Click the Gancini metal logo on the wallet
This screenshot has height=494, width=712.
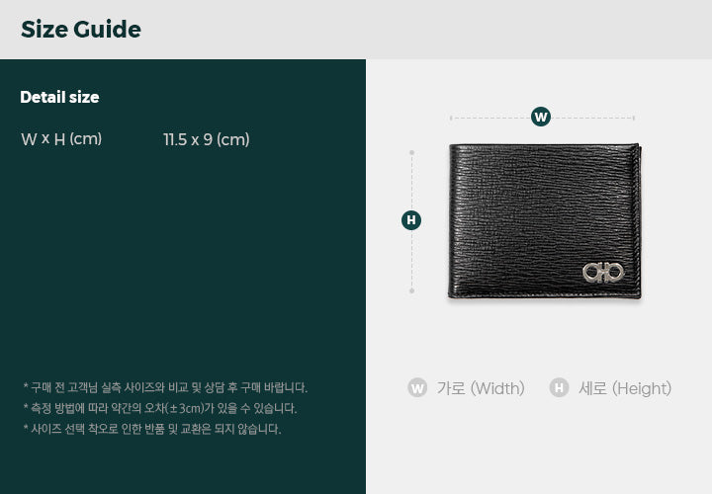click(x=603, y=272)
